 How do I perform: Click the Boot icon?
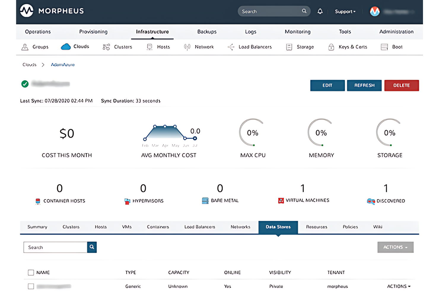[384, 47]
